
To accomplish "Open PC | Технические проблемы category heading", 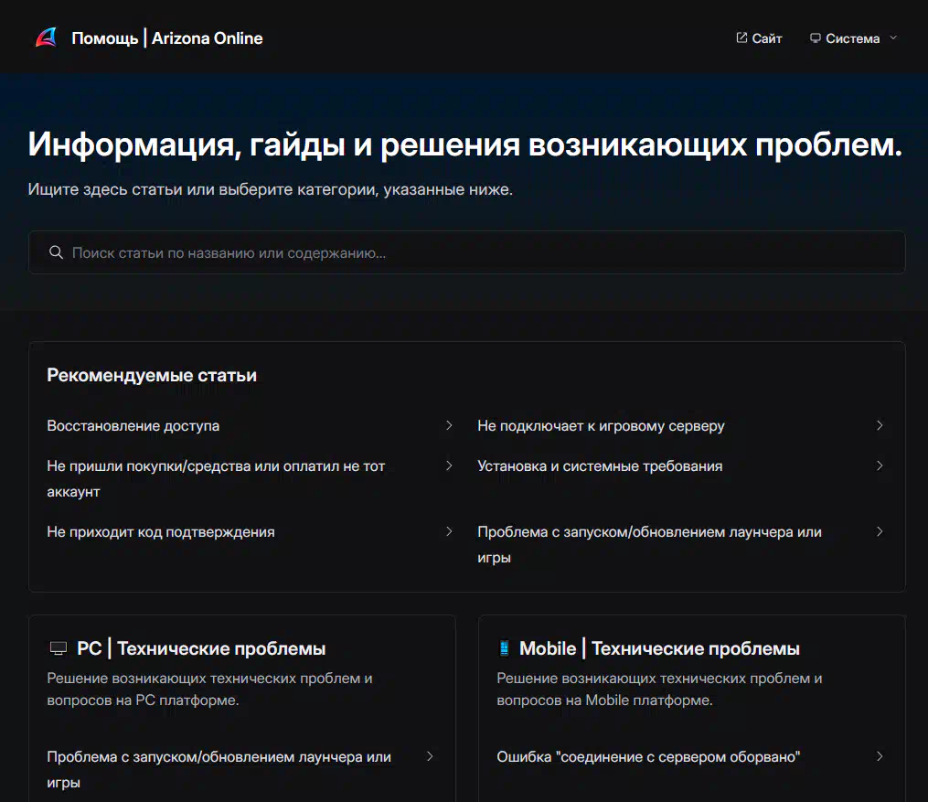I will click(201, 648).
